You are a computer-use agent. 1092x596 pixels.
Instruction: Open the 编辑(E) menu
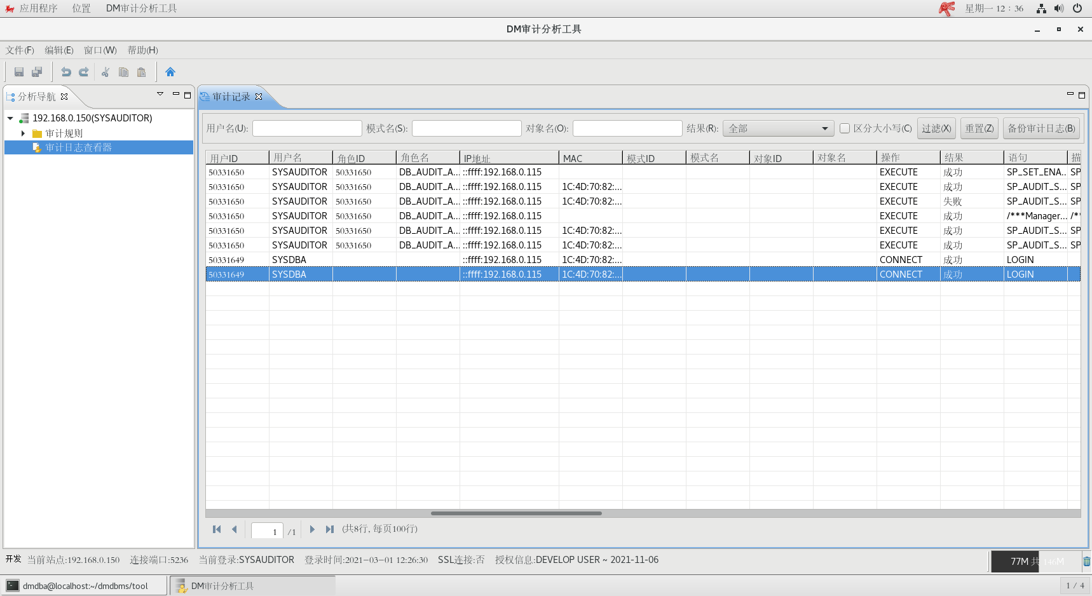[x=59, y=50]
